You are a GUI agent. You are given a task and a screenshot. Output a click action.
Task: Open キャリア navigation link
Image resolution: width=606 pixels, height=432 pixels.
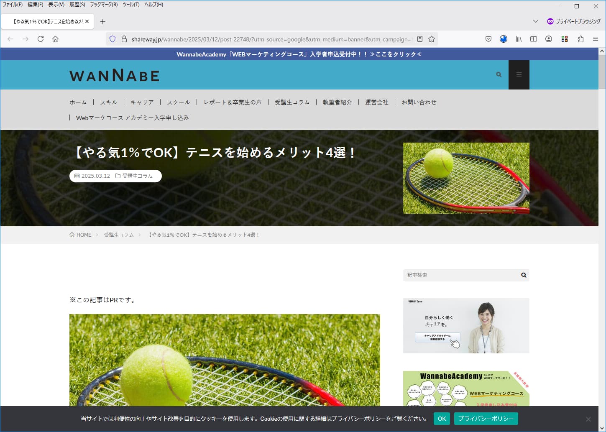pos(142,102)
